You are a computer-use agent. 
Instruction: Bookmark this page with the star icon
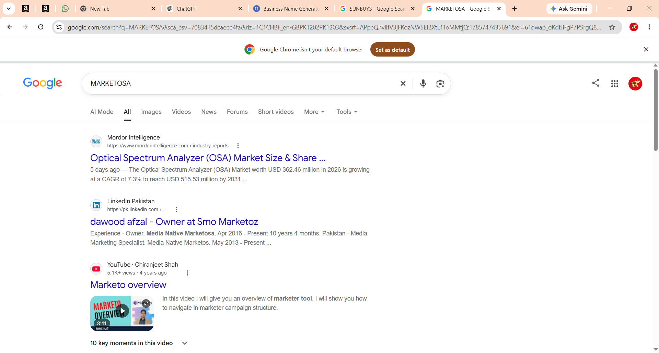[612, 27]
